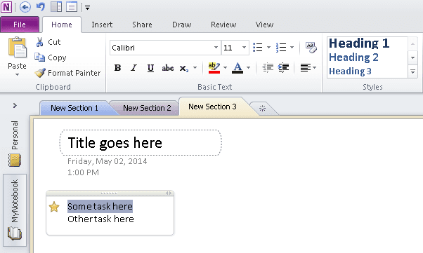
Task: Switch to the Insert tab
Action: point(102,25)
